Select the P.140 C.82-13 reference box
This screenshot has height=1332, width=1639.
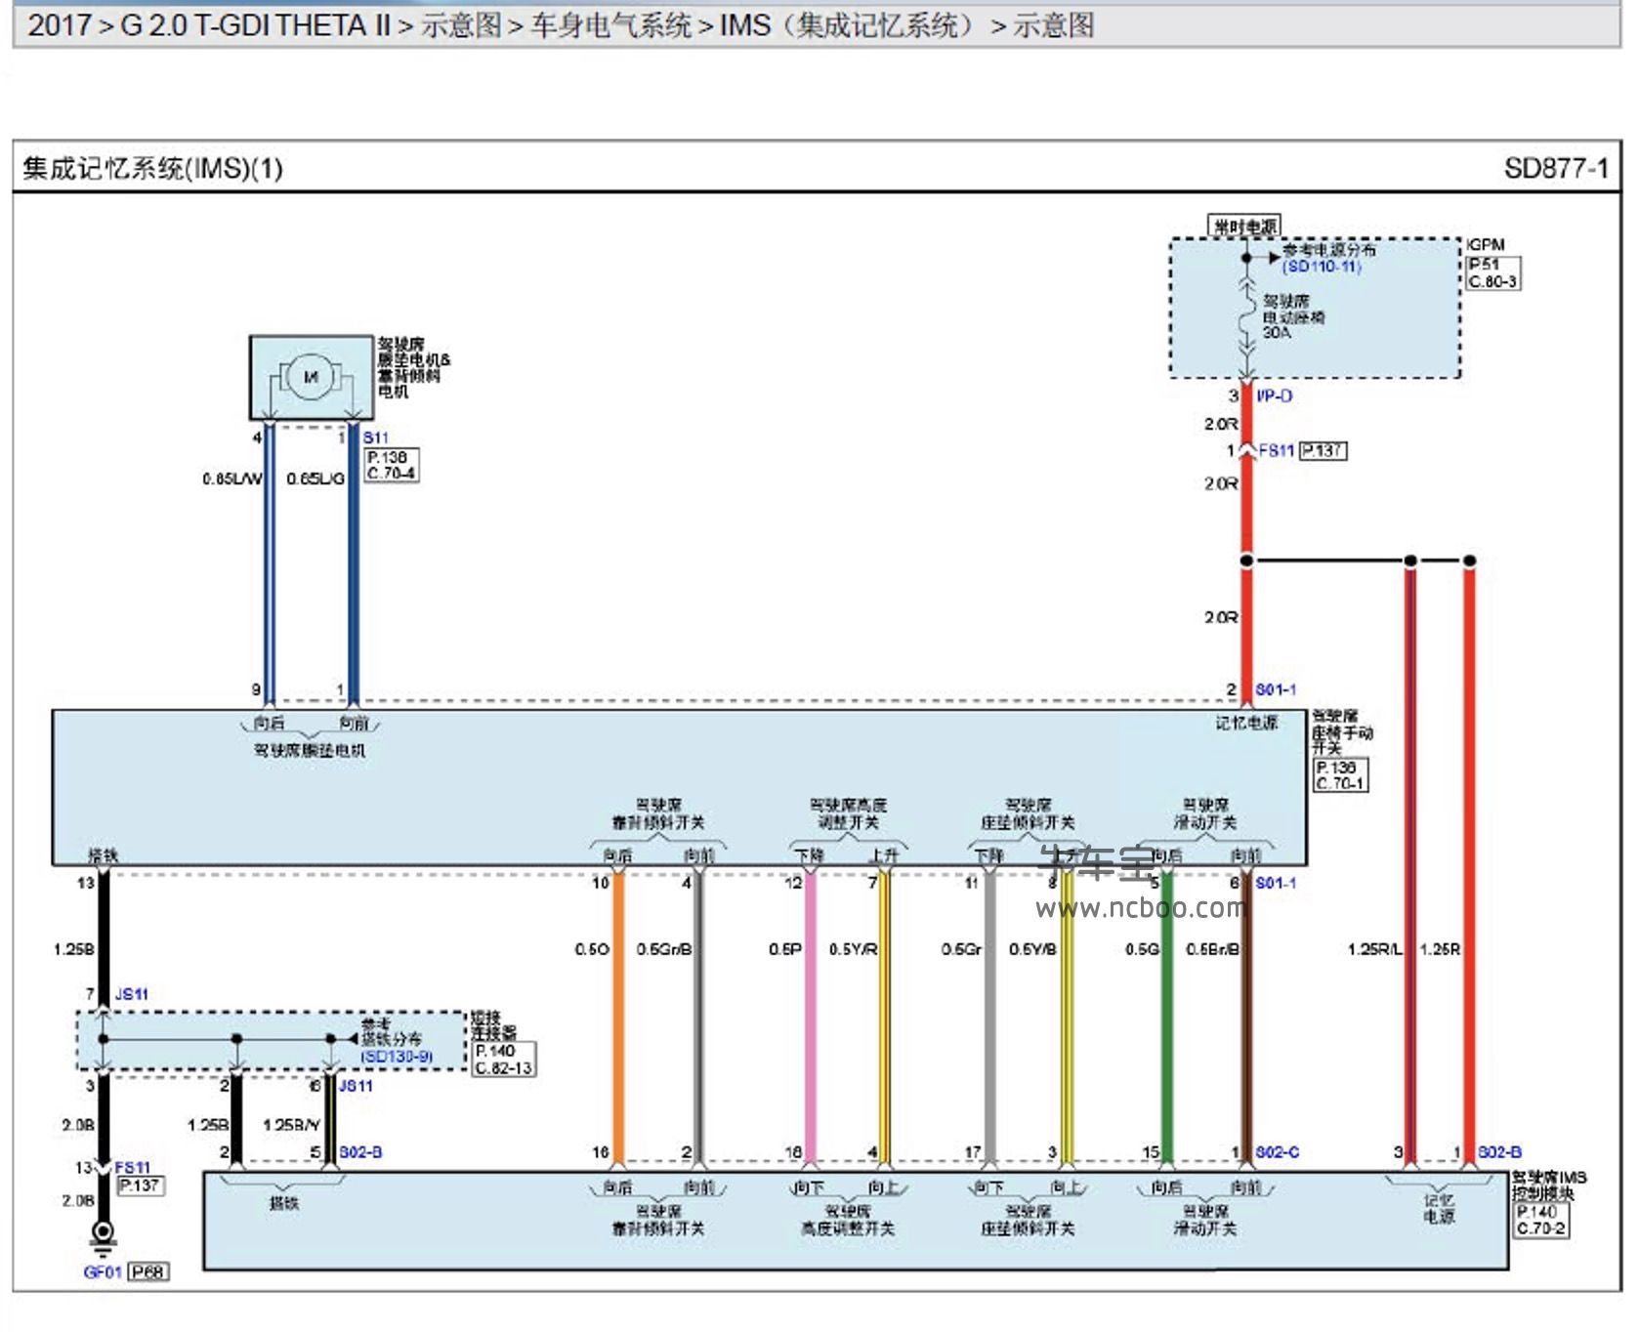point(504,1060)
